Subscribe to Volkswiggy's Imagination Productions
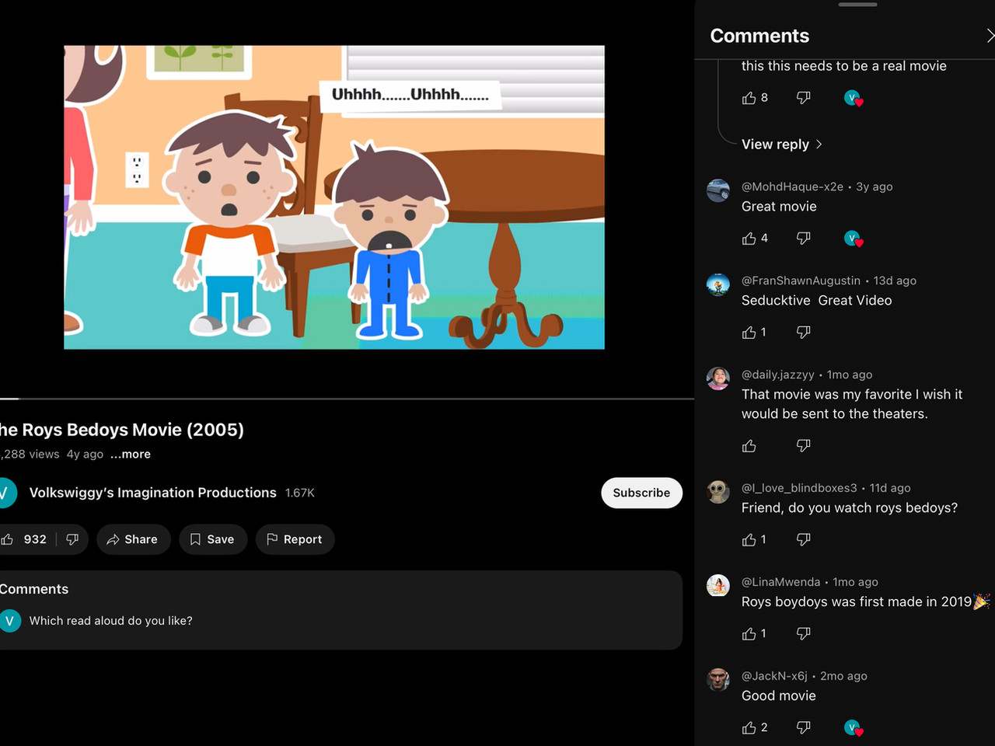 [x=641, y=493]
